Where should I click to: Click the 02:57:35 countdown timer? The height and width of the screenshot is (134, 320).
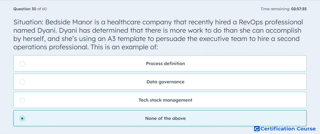[299, 9]
